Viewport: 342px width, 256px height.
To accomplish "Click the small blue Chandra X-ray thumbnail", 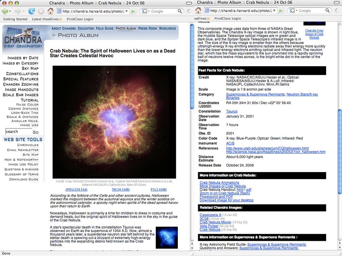I will coord(167,238).
